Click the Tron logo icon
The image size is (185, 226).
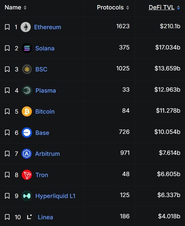(x=27, y=175)
